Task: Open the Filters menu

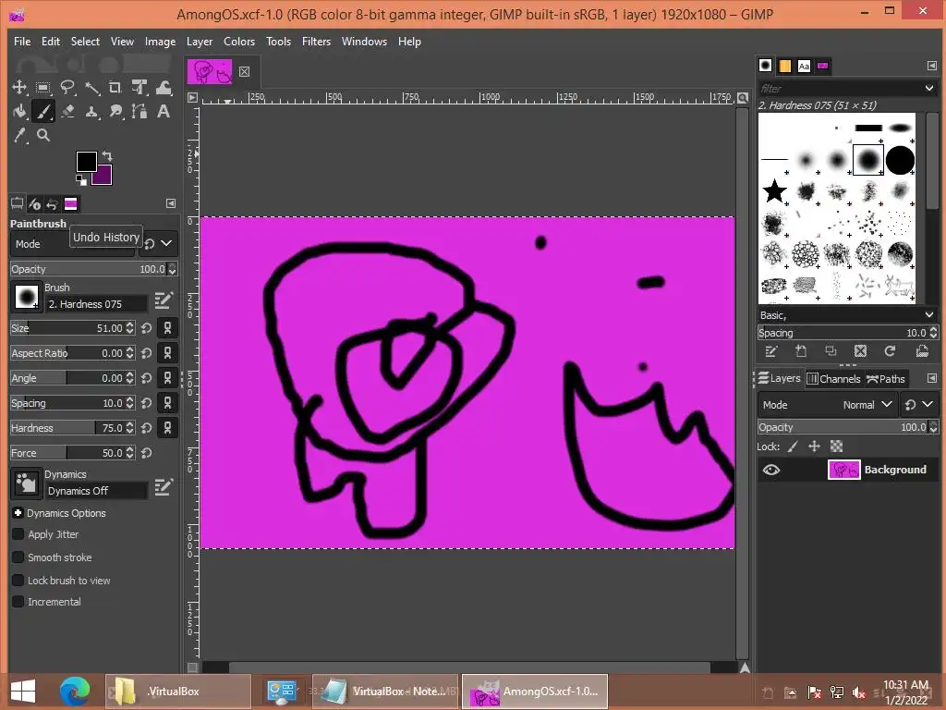Action: point(316,42)
